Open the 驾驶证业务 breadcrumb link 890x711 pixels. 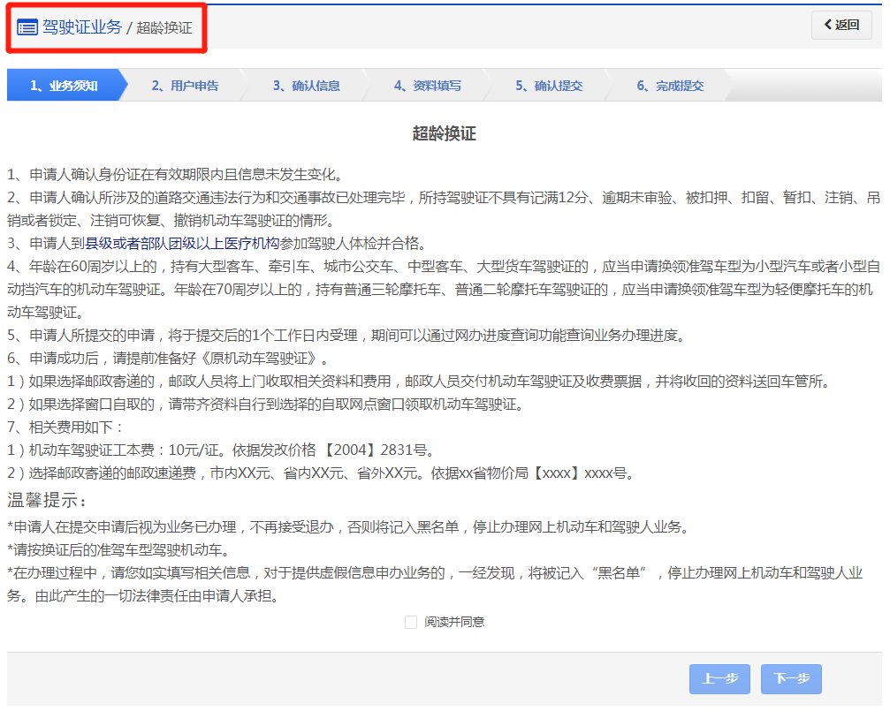tap(82, 27)
